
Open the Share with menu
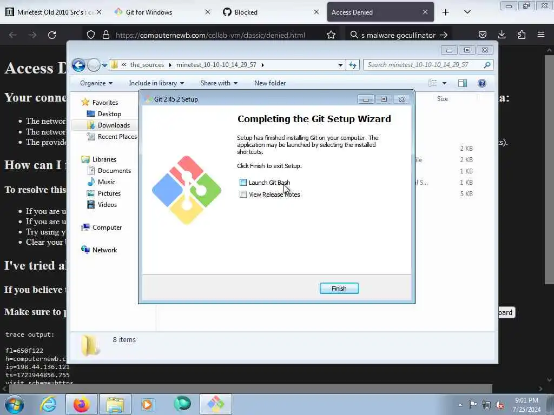coord(219,83)
